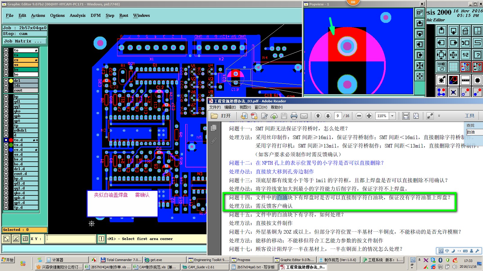Click the print icon in Adobe Reader

coord(294,116)
